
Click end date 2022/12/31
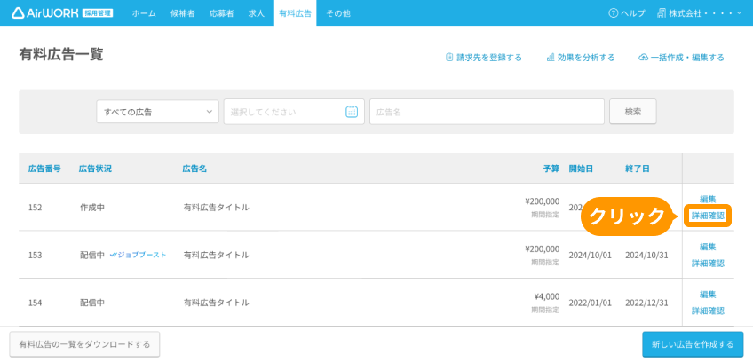pos(646,303)
